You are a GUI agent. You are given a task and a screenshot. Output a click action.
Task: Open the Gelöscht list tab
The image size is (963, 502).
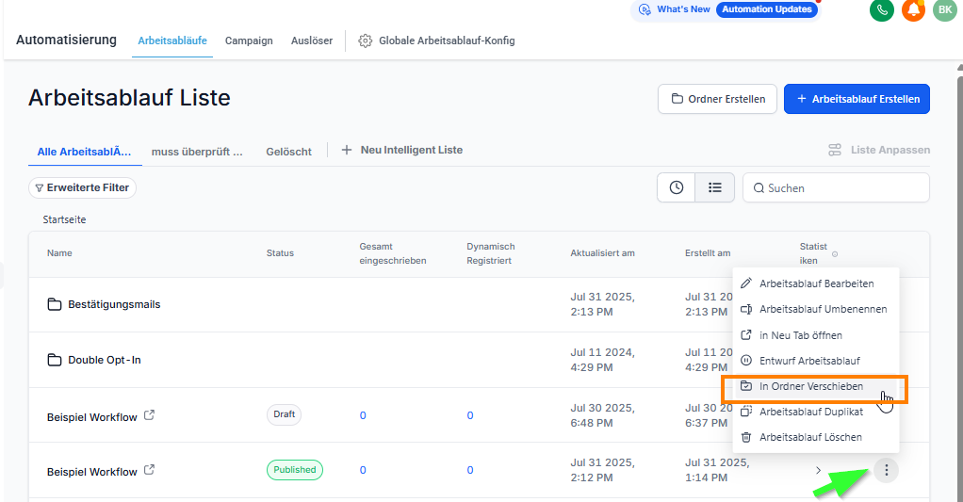(288, 152)
